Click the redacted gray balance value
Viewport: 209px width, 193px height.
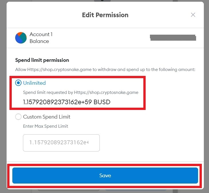point(173,38)
